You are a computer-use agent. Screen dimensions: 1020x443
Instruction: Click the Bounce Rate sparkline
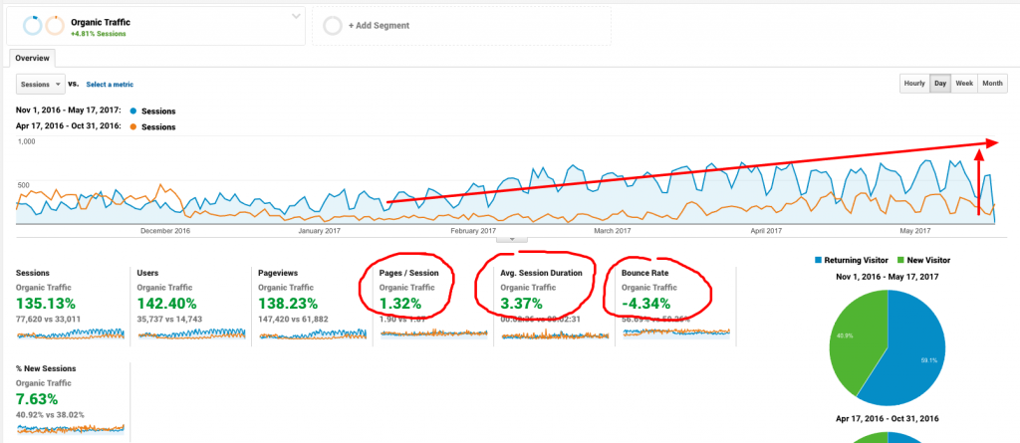tap(676, 332)
